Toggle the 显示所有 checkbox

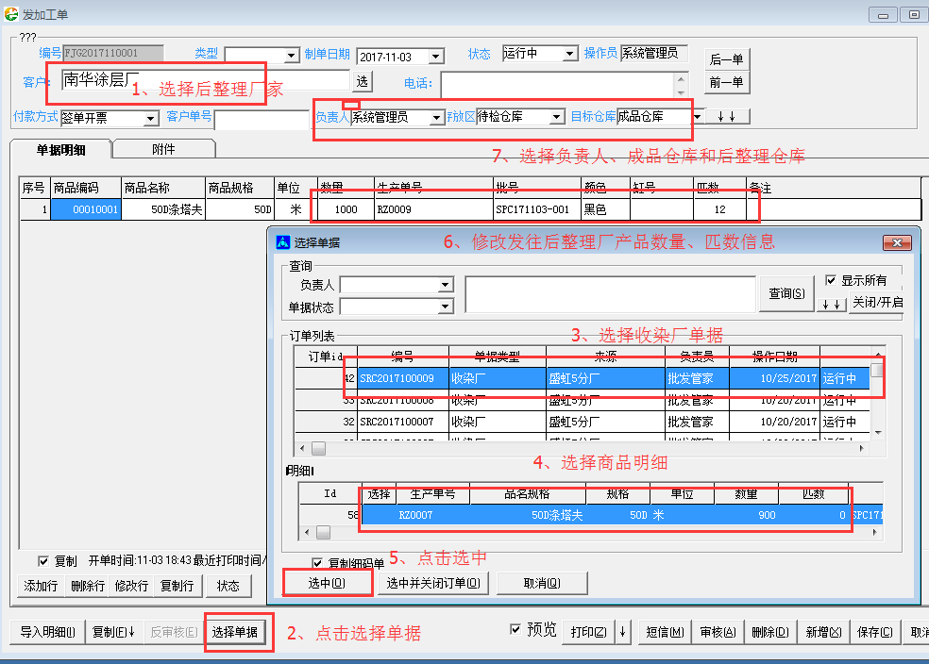[831, 280]
